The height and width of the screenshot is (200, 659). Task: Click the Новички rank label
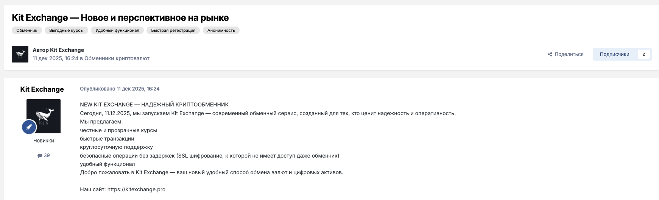pos(44,141)
